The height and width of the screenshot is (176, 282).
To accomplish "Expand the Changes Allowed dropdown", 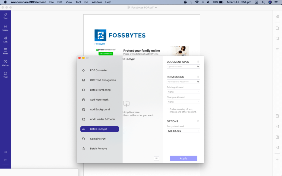I will tap(183, 101).
